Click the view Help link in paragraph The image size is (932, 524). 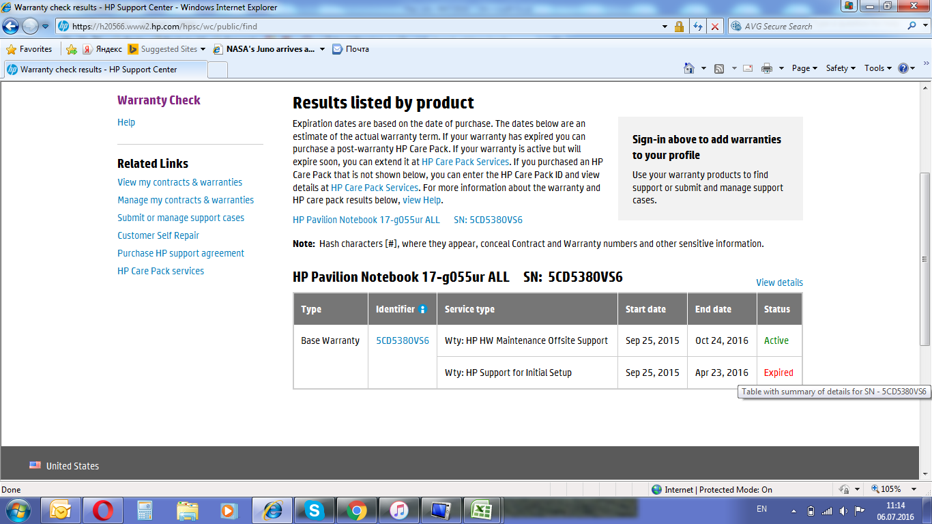422,200
